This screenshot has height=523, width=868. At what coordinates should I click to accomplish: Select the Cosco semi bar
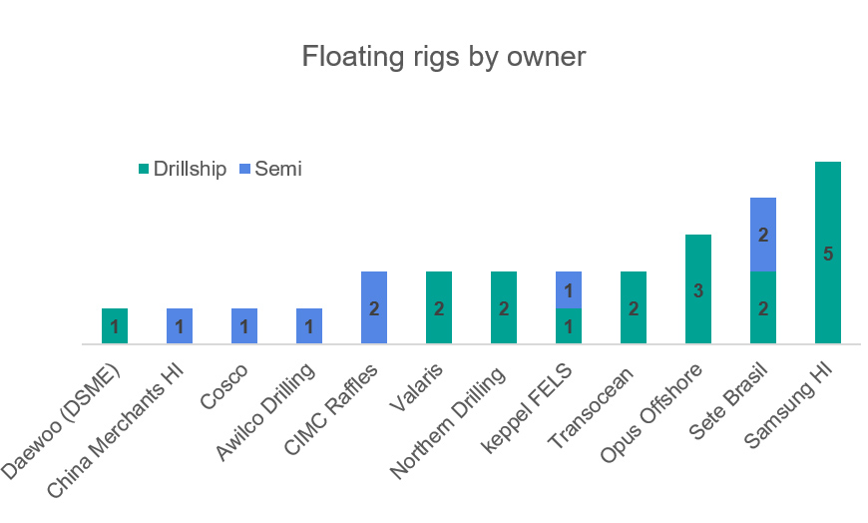pos(244,326)
